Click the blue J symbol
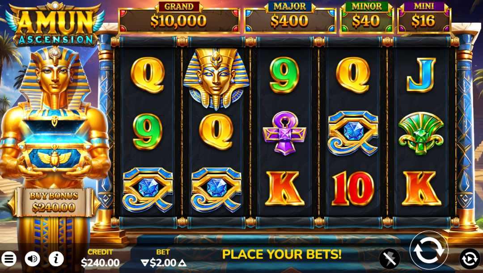The height and width of the screenshot is (273, 483). coord(421,75)
